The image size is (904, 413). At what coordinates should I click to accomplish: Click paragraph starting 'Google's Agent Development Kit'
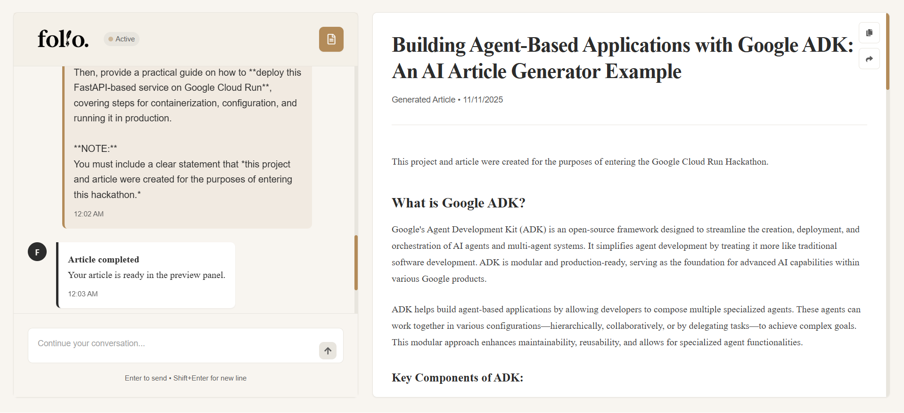pos(626,254)
